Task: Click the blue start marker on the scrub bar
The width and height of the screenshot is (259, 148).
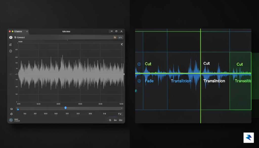Action: [x=18, y=109]
